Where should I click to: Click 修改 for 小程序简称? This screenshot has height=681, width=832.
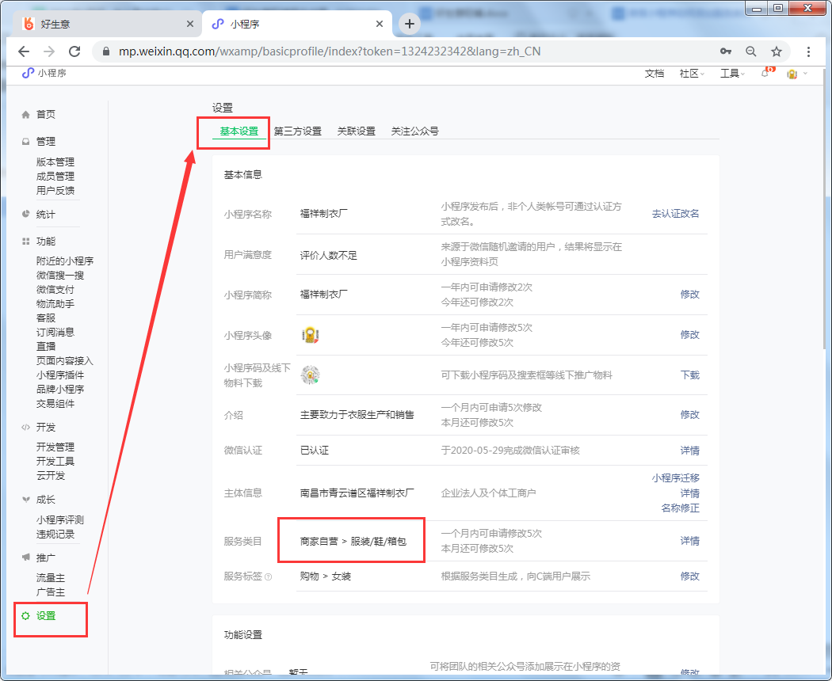690,295
